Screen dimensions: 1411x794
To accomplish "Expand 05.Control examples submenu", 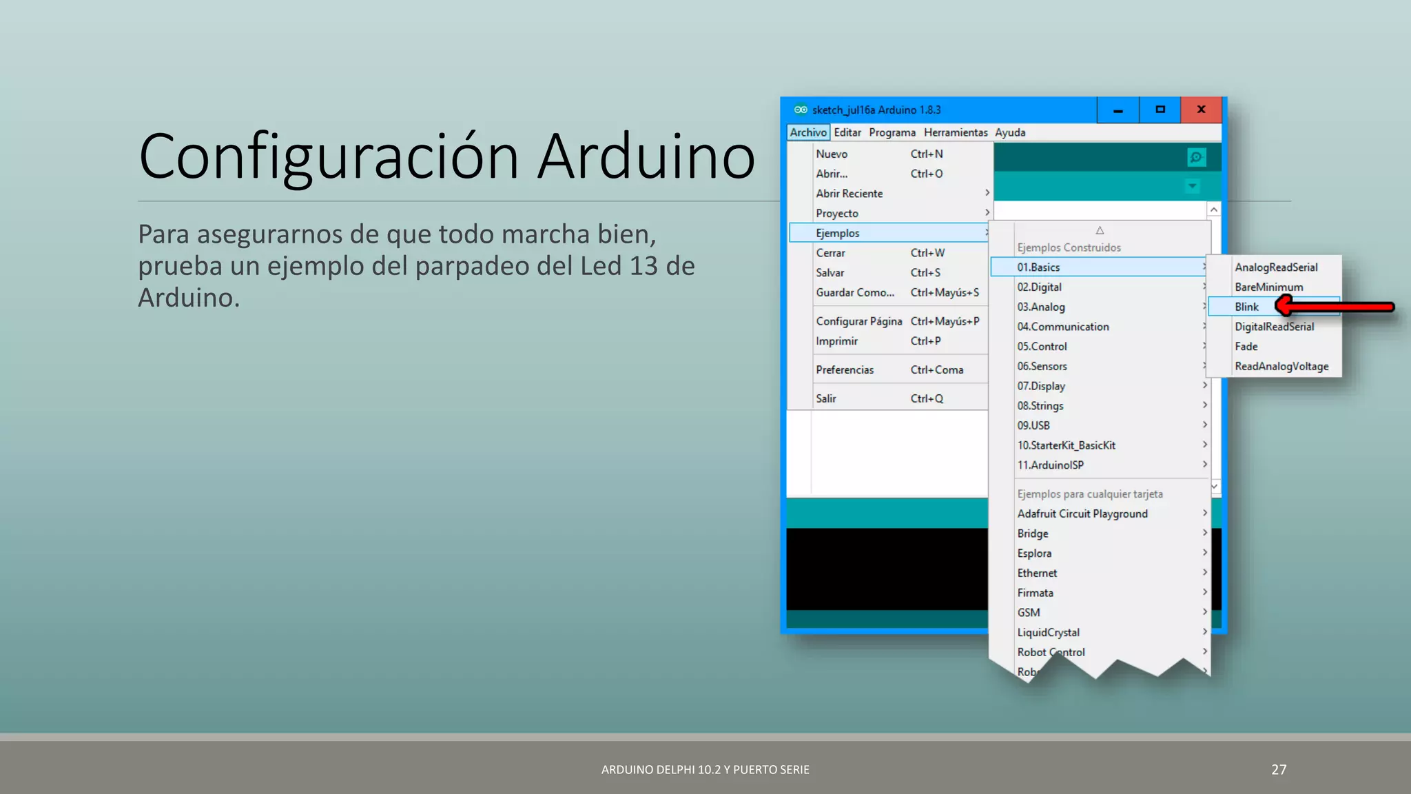I will pyautogui.click(x=1100, y=347).
